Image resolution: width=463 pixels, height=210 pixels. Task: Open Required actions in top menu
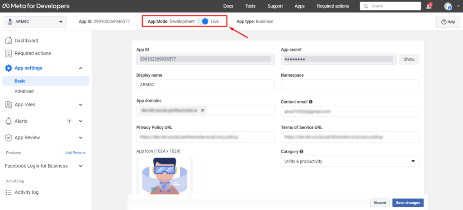(333, 6)
